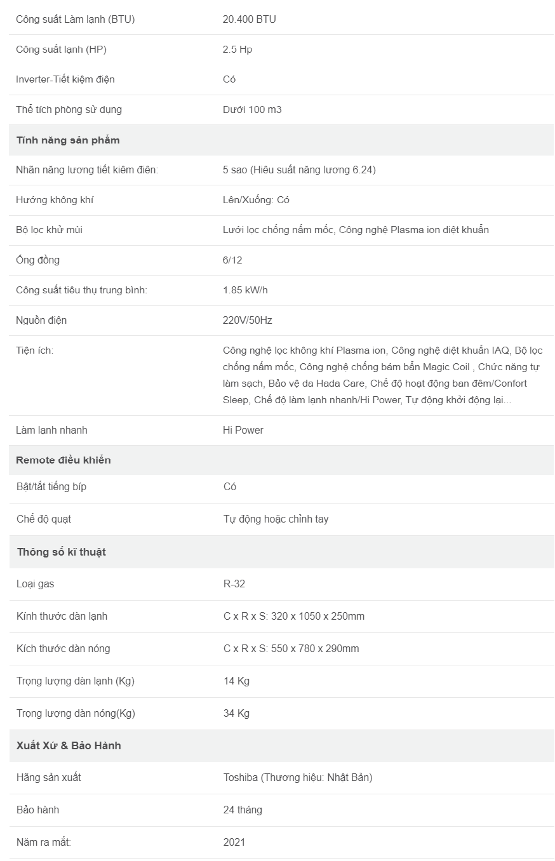
Task: Click the "220V/50Hz" power source value
Action: [x=247, y=321]
